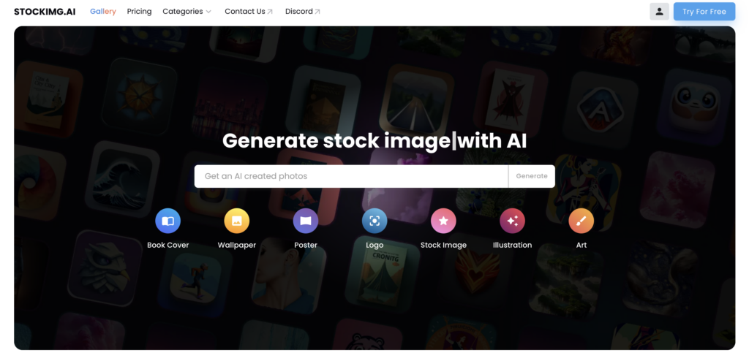Select the yellow Wallpaper icon

click(237, 221)
